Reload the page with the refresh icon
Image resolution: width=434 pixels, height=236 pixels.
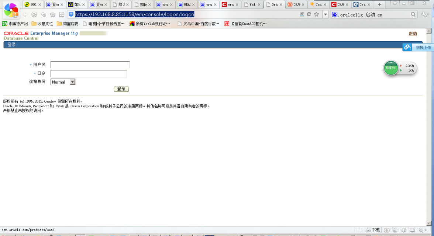coord(34,14)
